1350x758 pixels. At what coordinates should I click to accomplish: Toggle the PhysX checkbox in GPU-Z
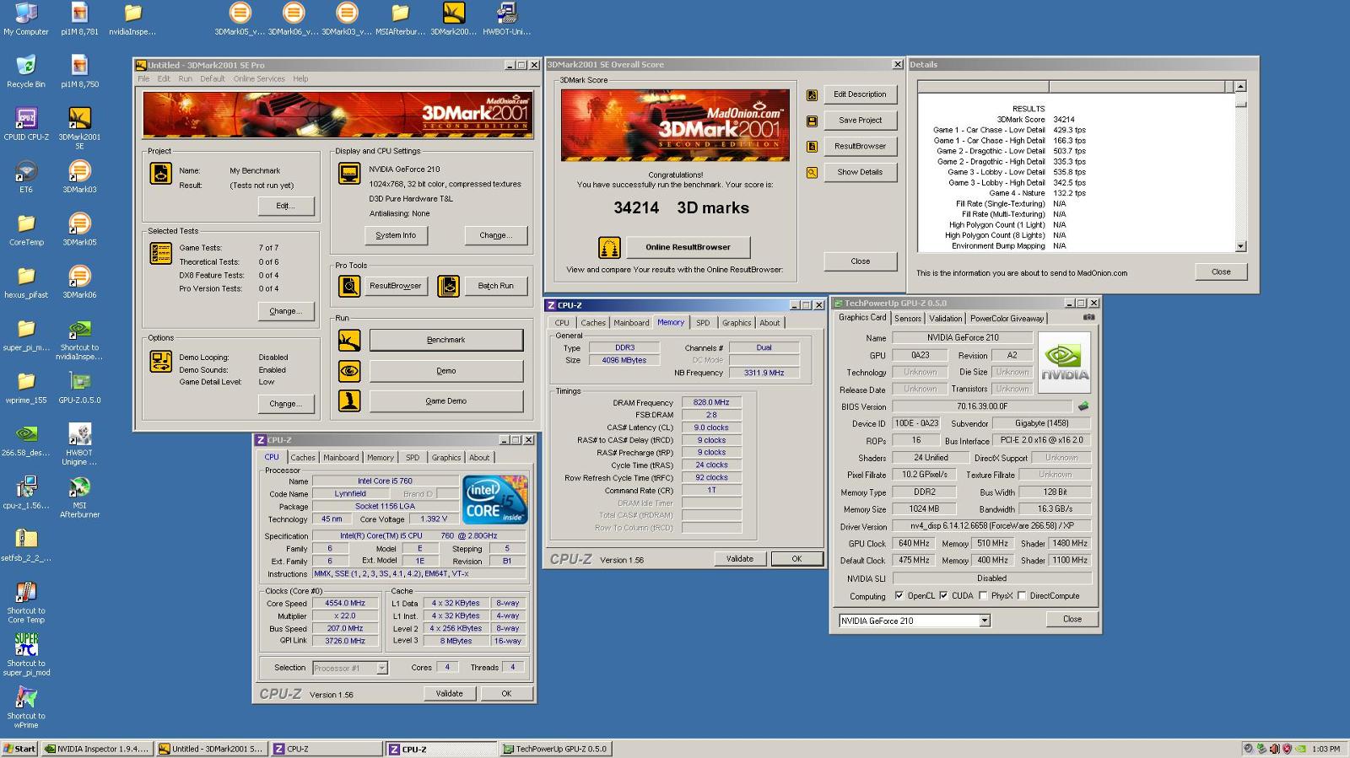983,595
